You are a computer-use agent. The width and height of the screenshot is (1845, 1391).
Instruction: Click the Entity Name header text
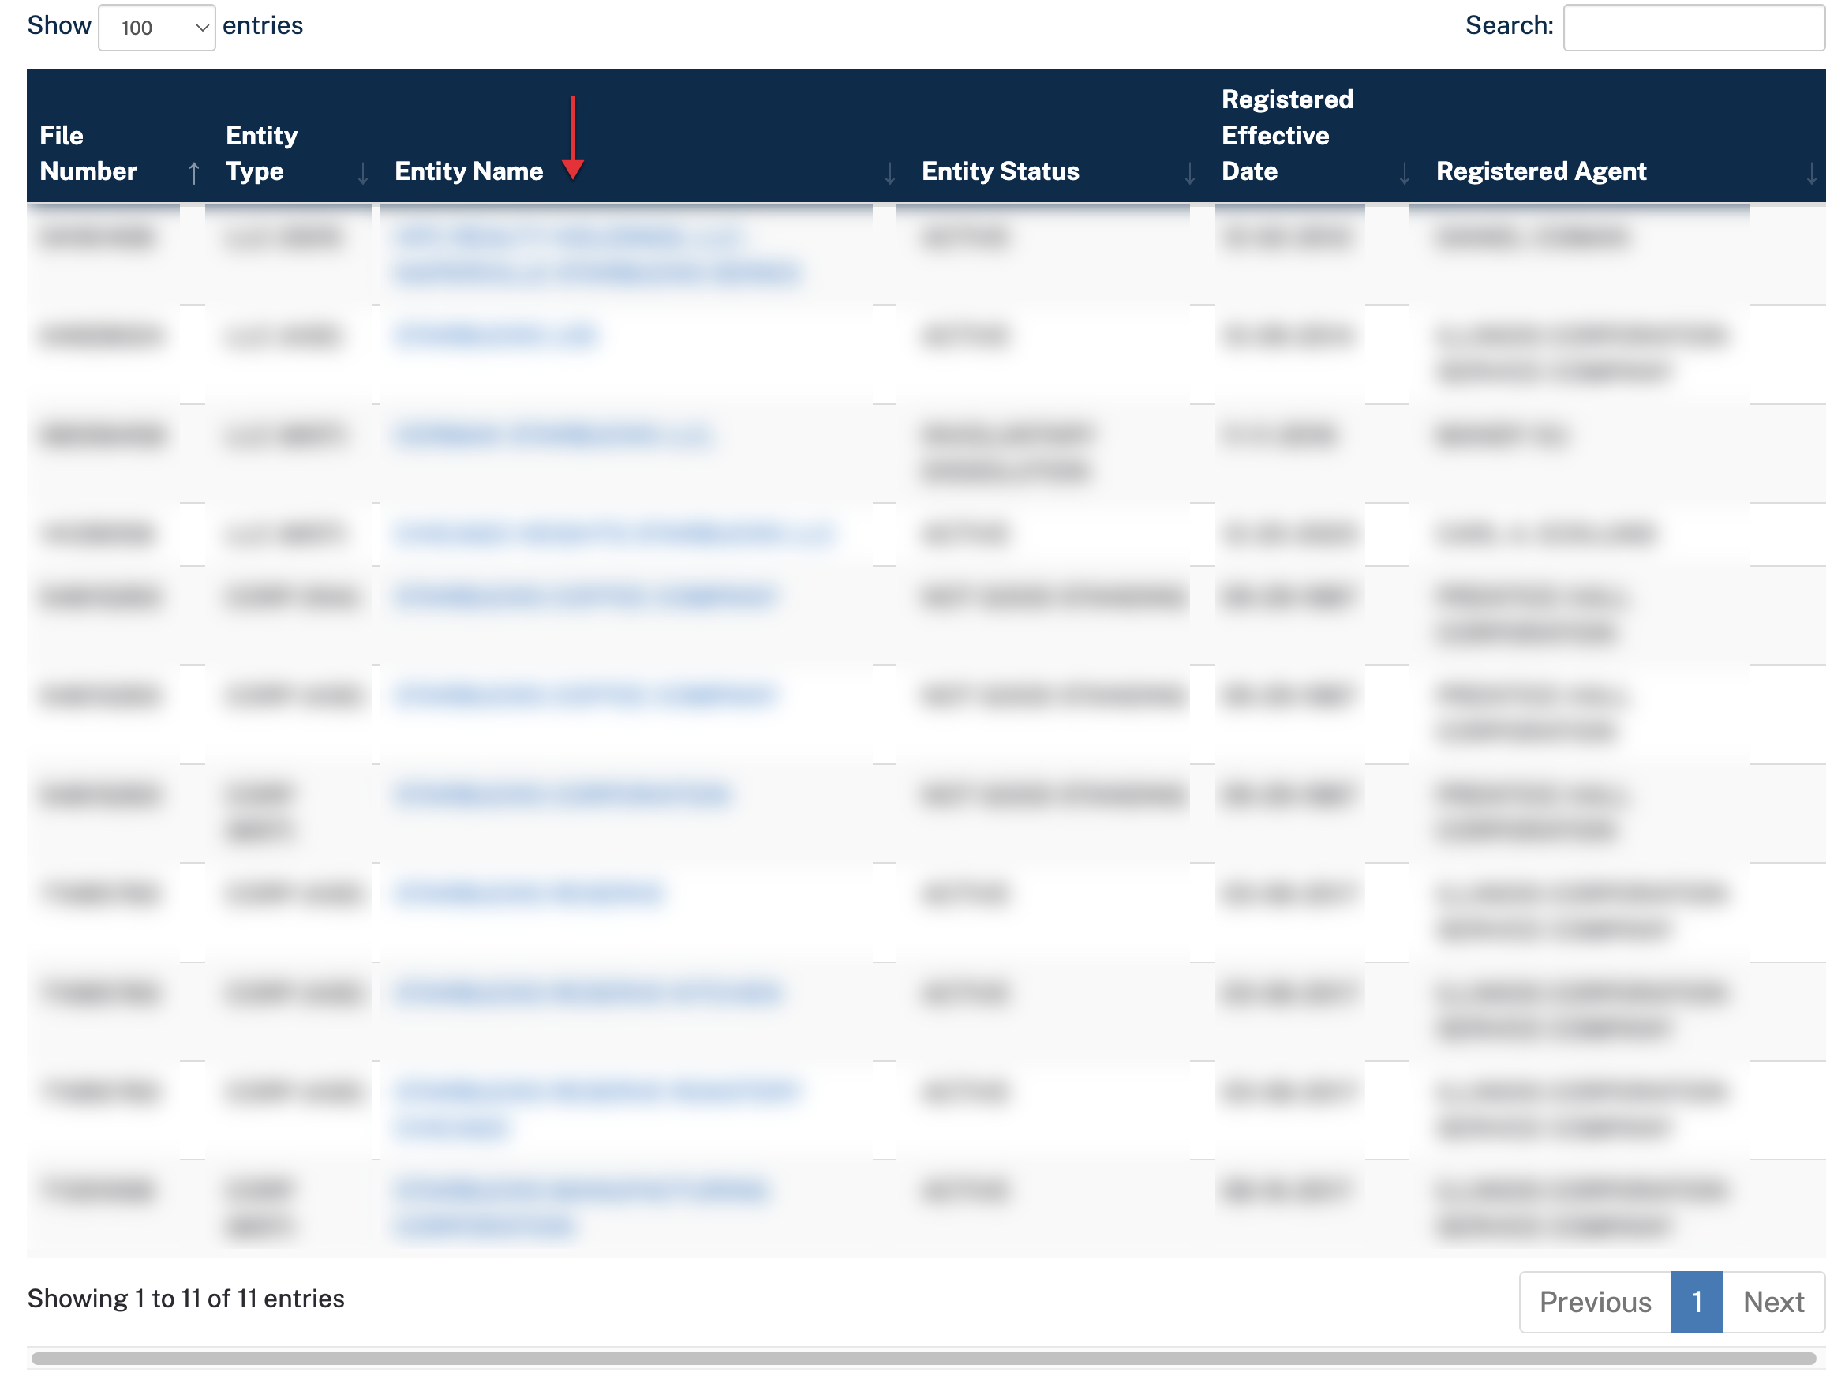pos(468,171)
